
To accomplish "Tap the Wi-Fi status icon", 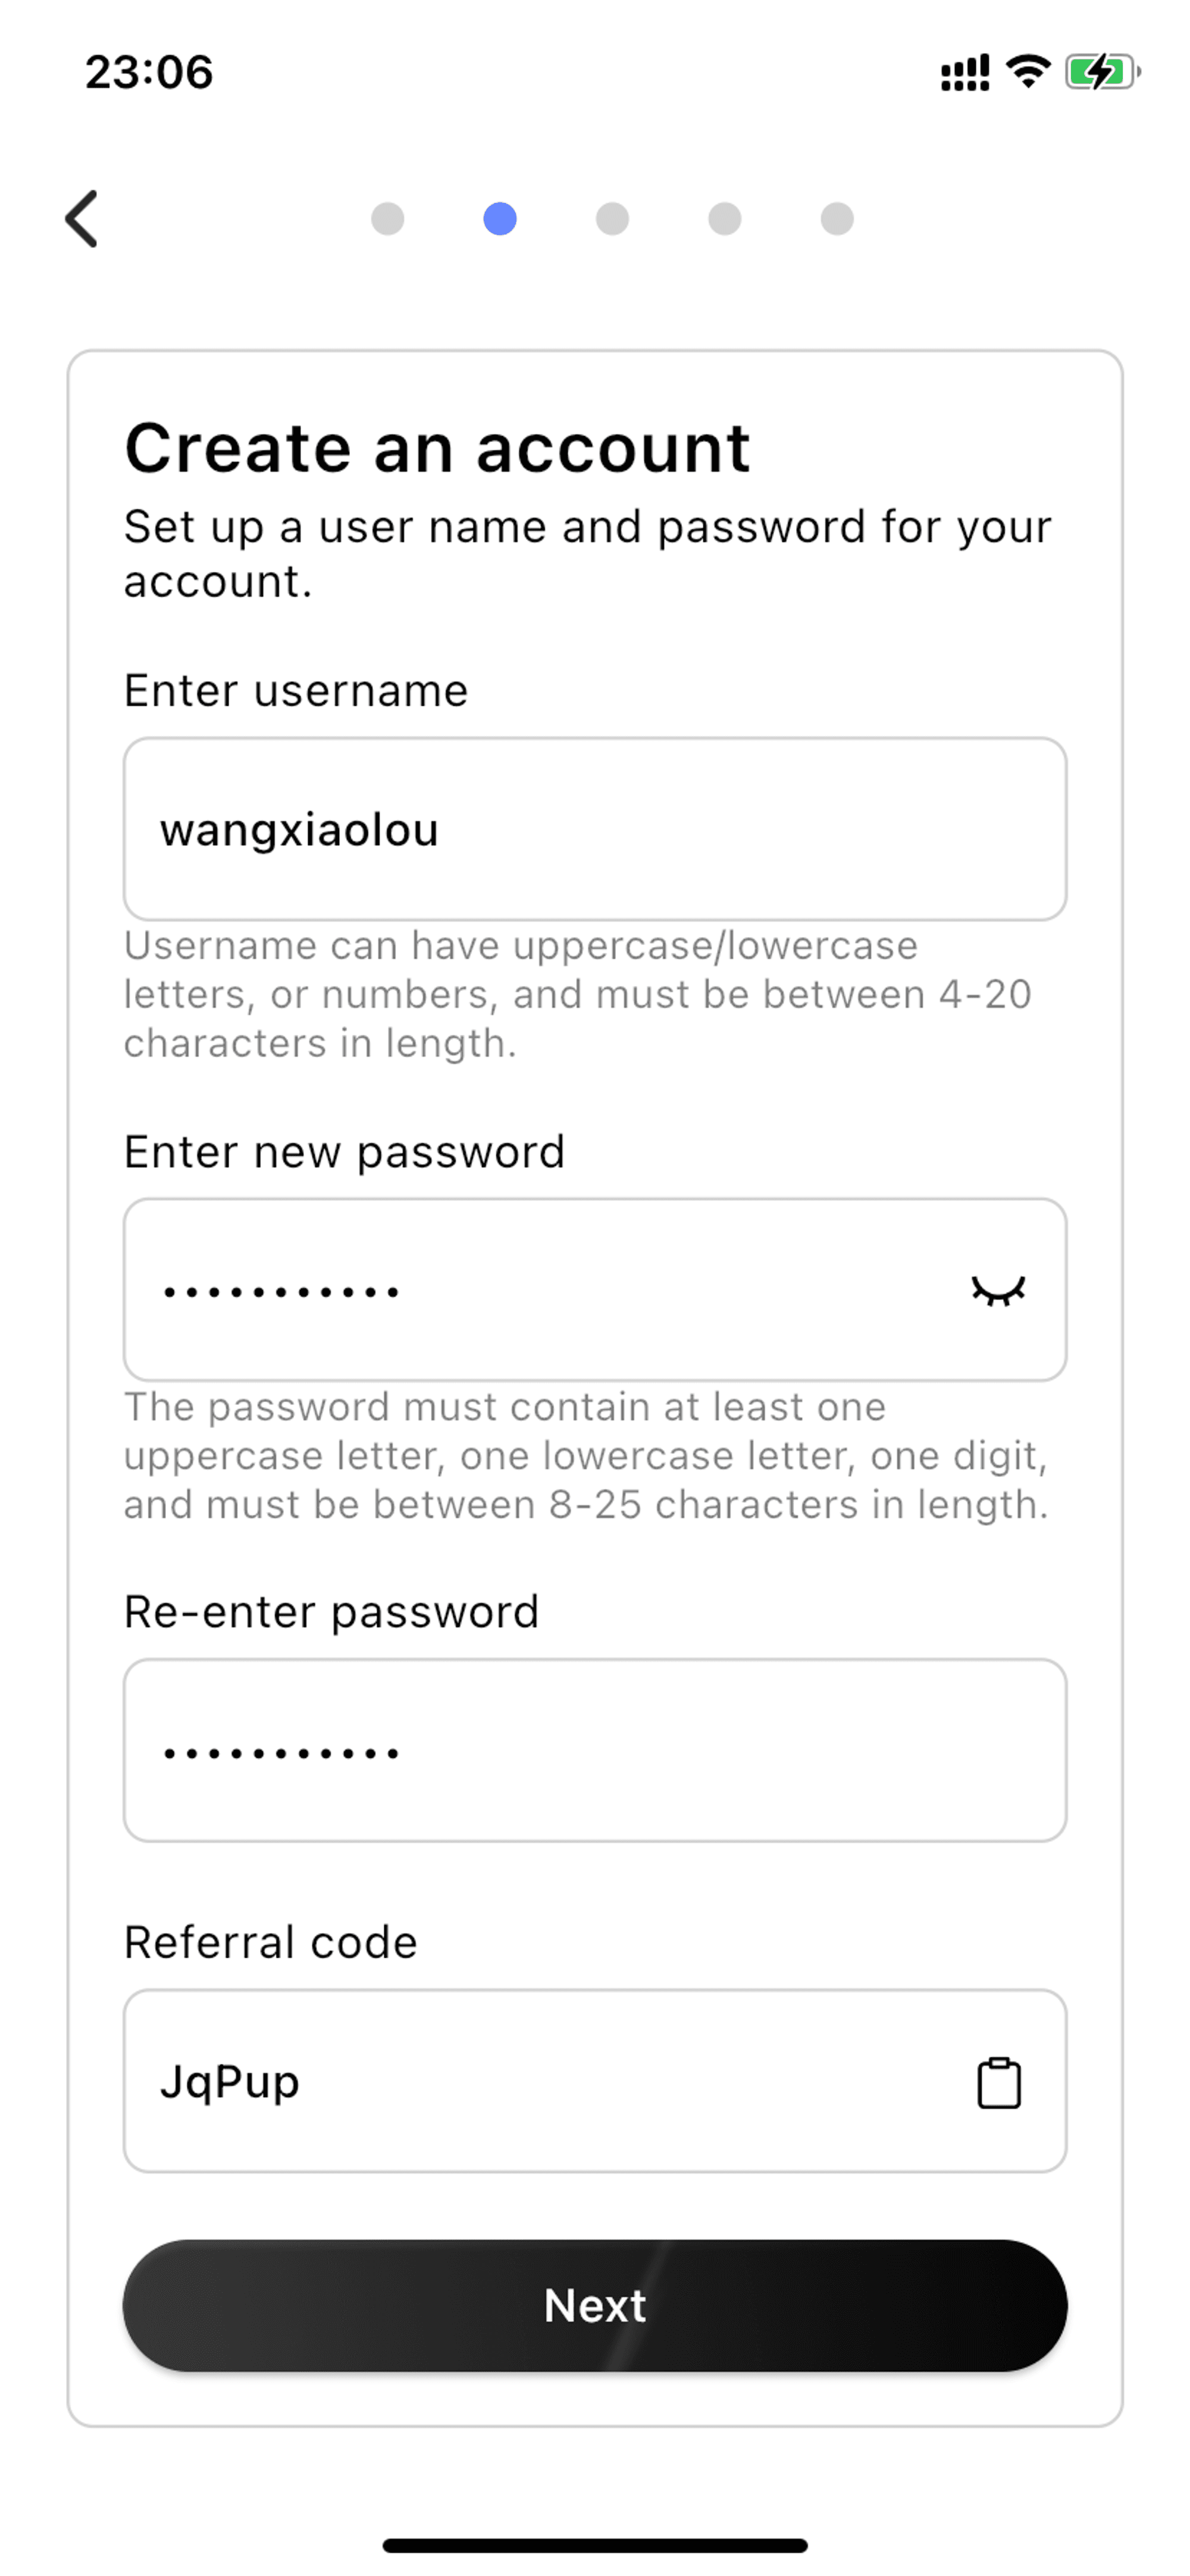I will [1027, 72].
